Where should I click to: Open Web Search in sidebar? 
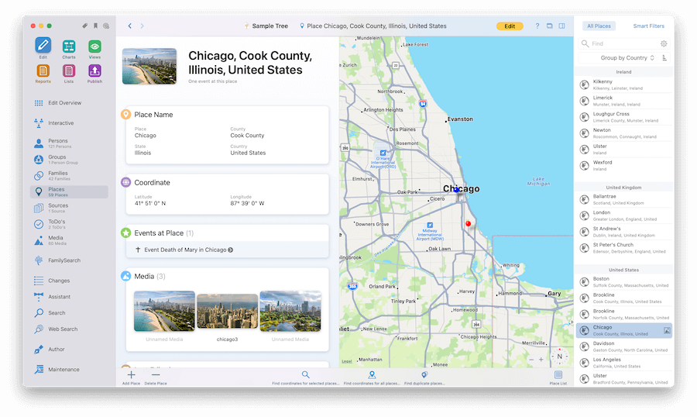(x=69, y=329)
